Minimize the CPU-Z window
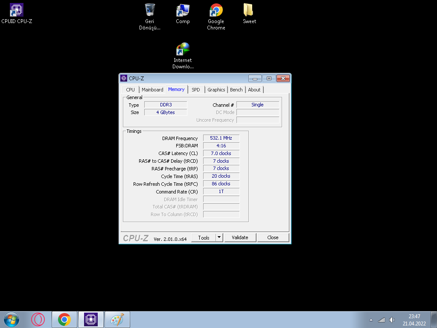The height and width of the screenshot is (328, 437). click(x=255, y=79)
